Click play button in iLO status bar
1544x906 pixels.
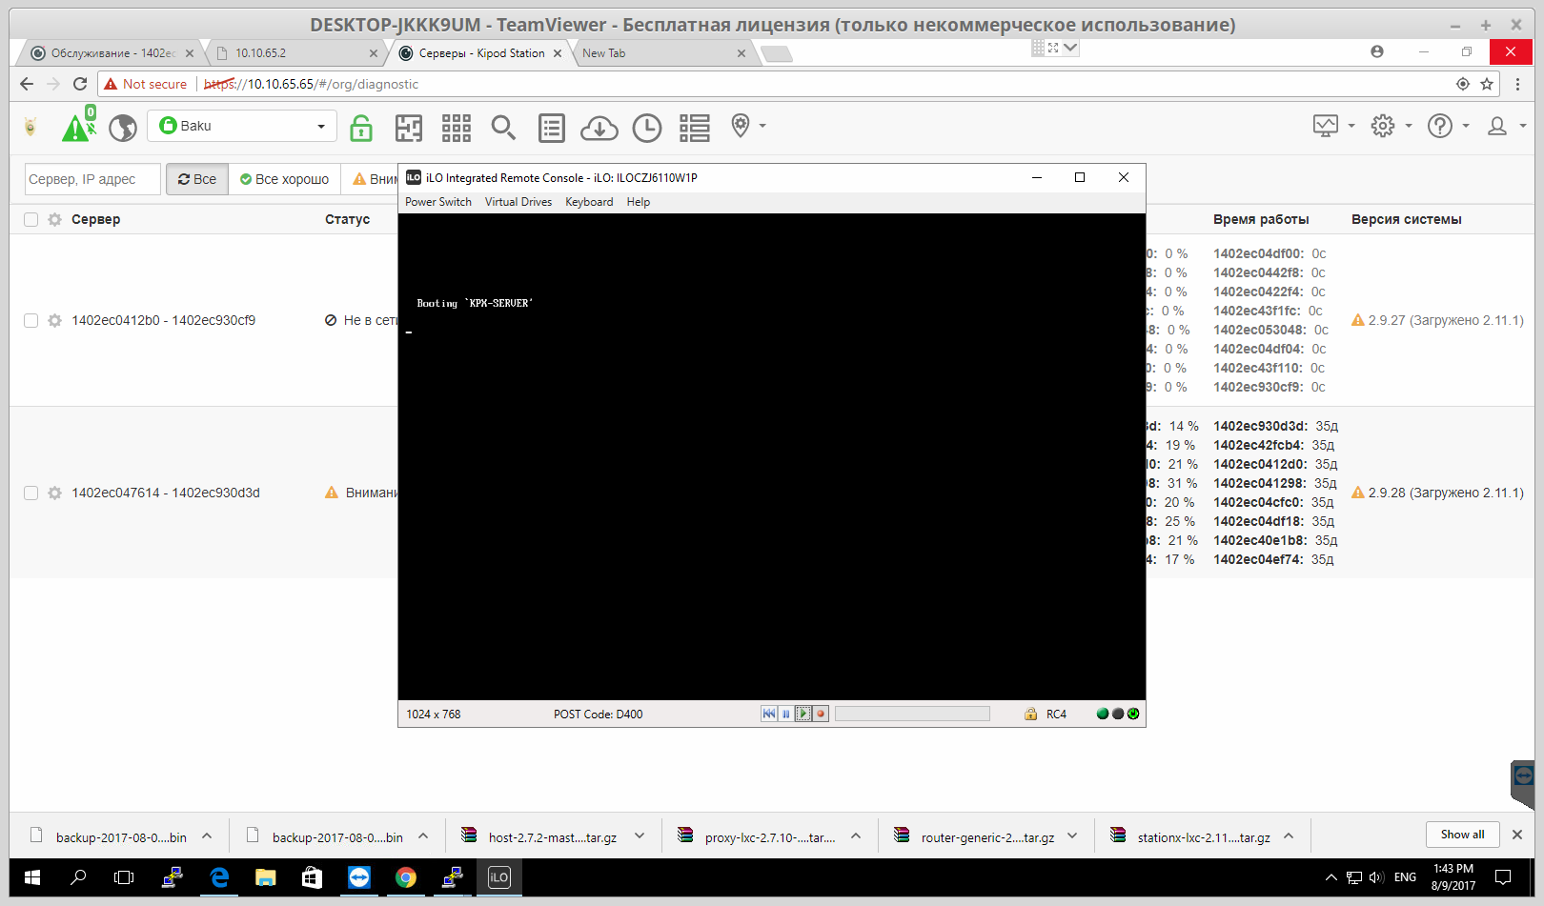coord(803,714)
